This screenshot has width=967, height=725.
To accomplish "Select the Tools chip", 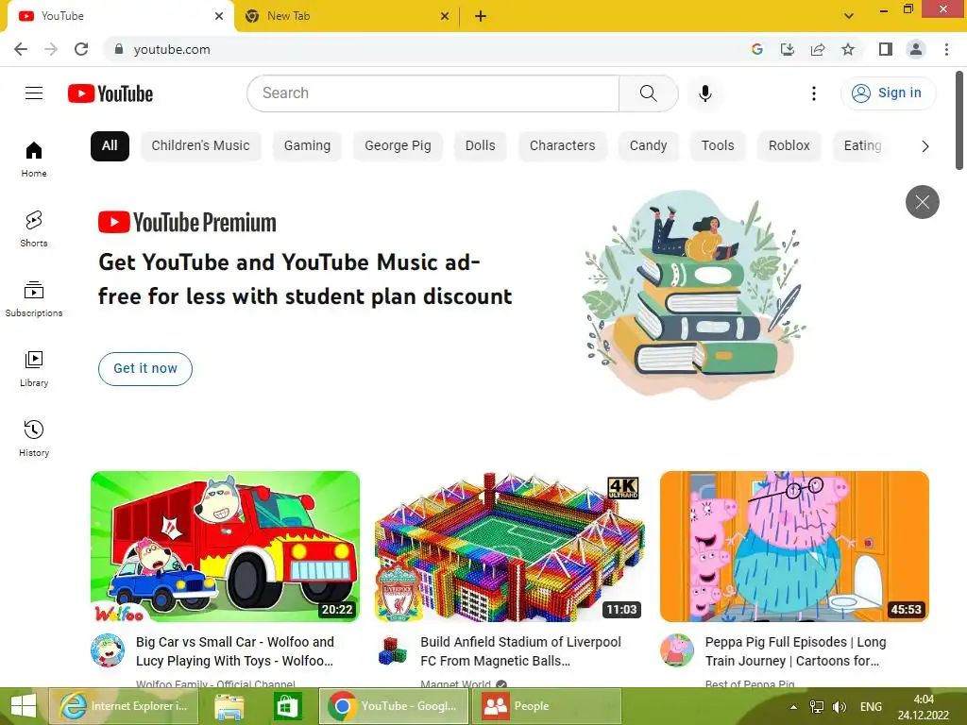I will tap(718, 146).
